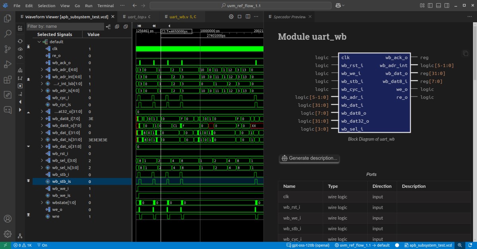Viewport: 477px width, 249px height.
Task: Open the uvm_ref_flow_1.1 command center search
Action: 240,6
